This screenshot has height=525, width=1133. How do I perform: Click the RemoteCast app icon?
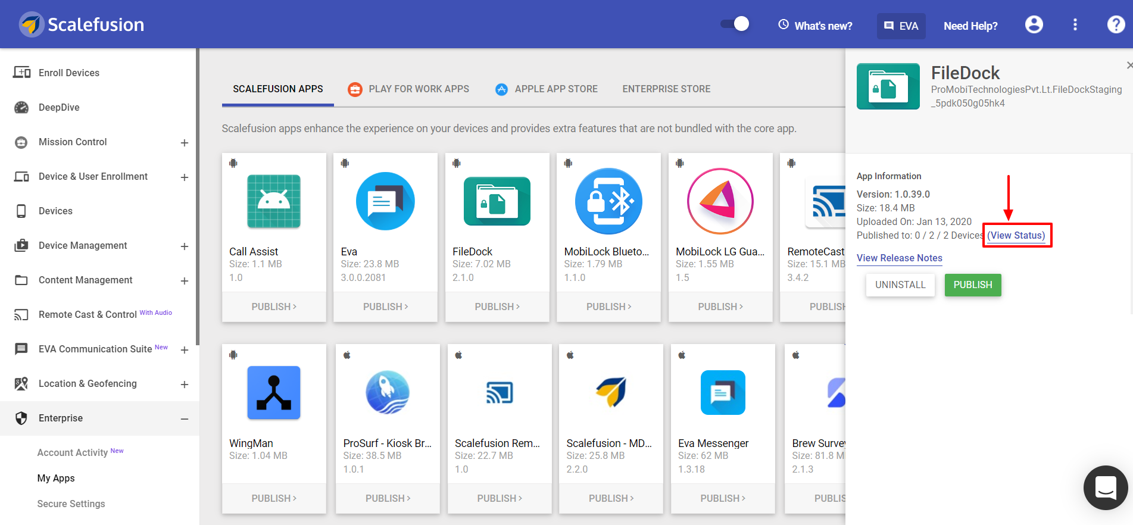click(x=825, y=201)
